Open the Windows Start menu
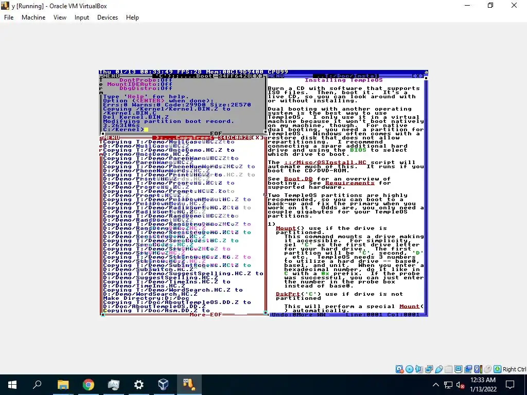The height and width of the screenshot is (395, 527). pos(12,385)
